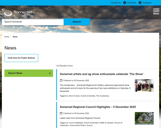Viewport: 161px width, 128px height.
Task: Click the blue Search button
Action: click(x=77, y=22)
